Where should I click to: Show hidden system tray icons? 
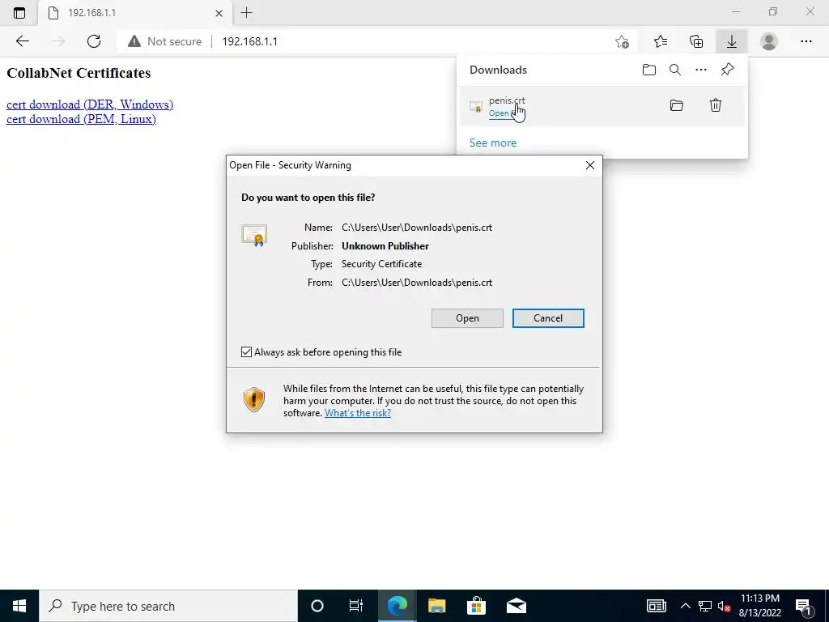click(685, 606)
